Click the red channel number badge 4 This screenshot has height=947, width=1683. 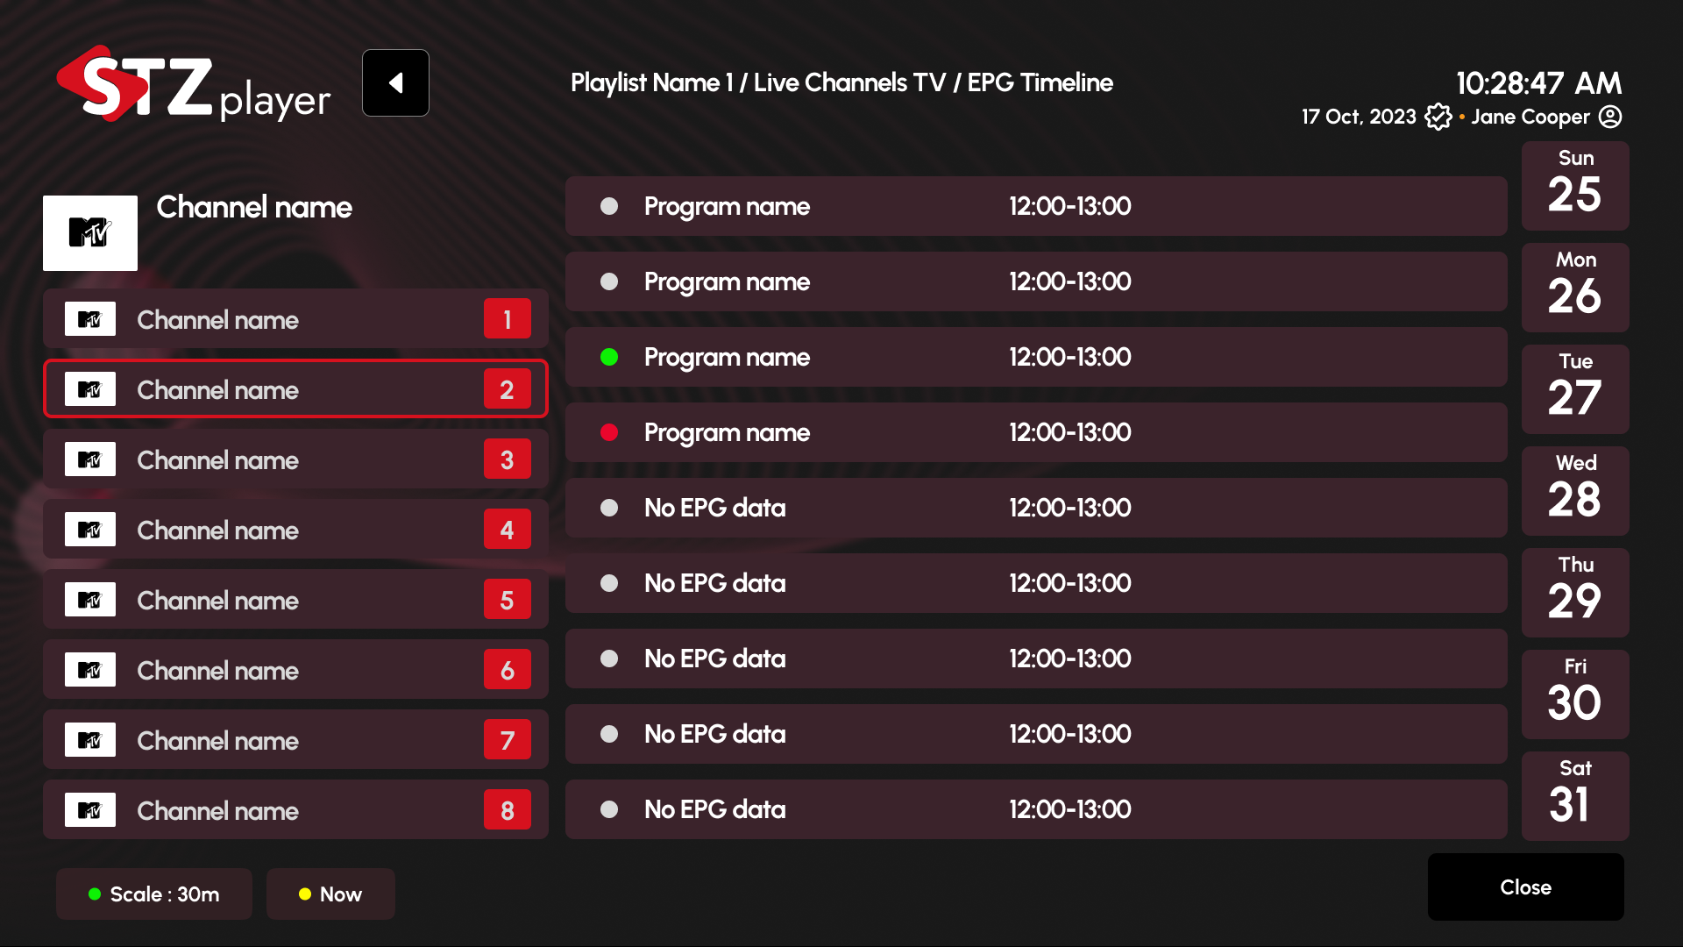(x=507, y=529)
